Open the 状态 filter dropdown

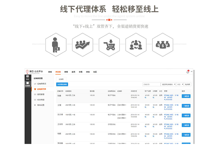pos(180,84)
